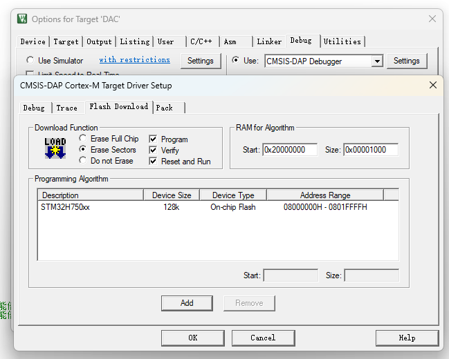Image resolution: width=449 pixels, height=359 pixels.
Task: Click the 128k device size cell
Action: [172, 207]
